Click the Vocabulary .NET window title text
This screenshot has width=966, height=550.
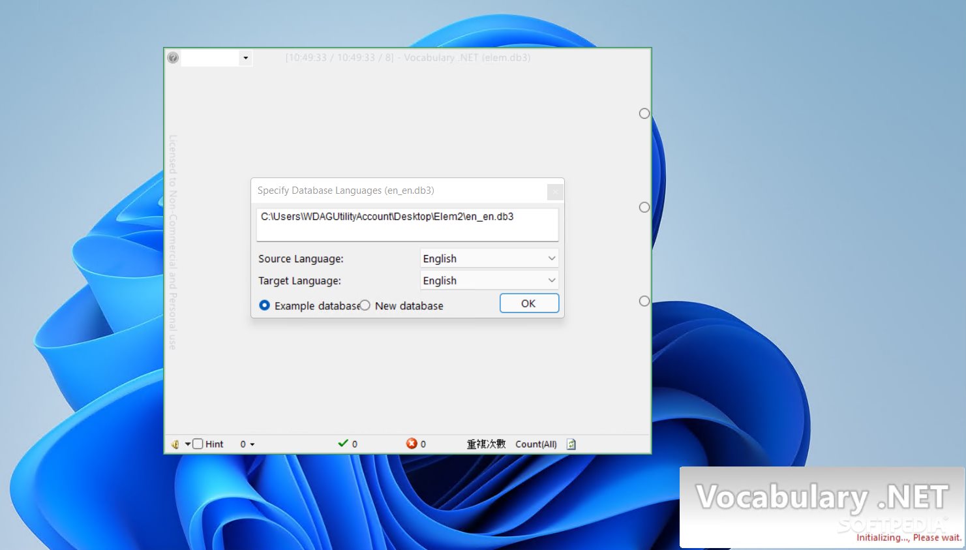click(x=408, y=57)
